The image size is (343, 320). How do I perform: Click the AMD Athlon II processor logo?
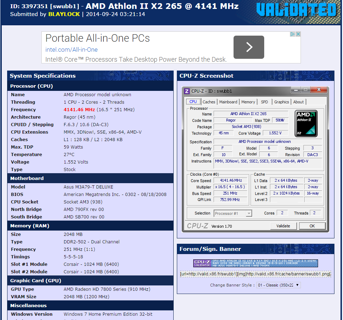pos(306,124)
